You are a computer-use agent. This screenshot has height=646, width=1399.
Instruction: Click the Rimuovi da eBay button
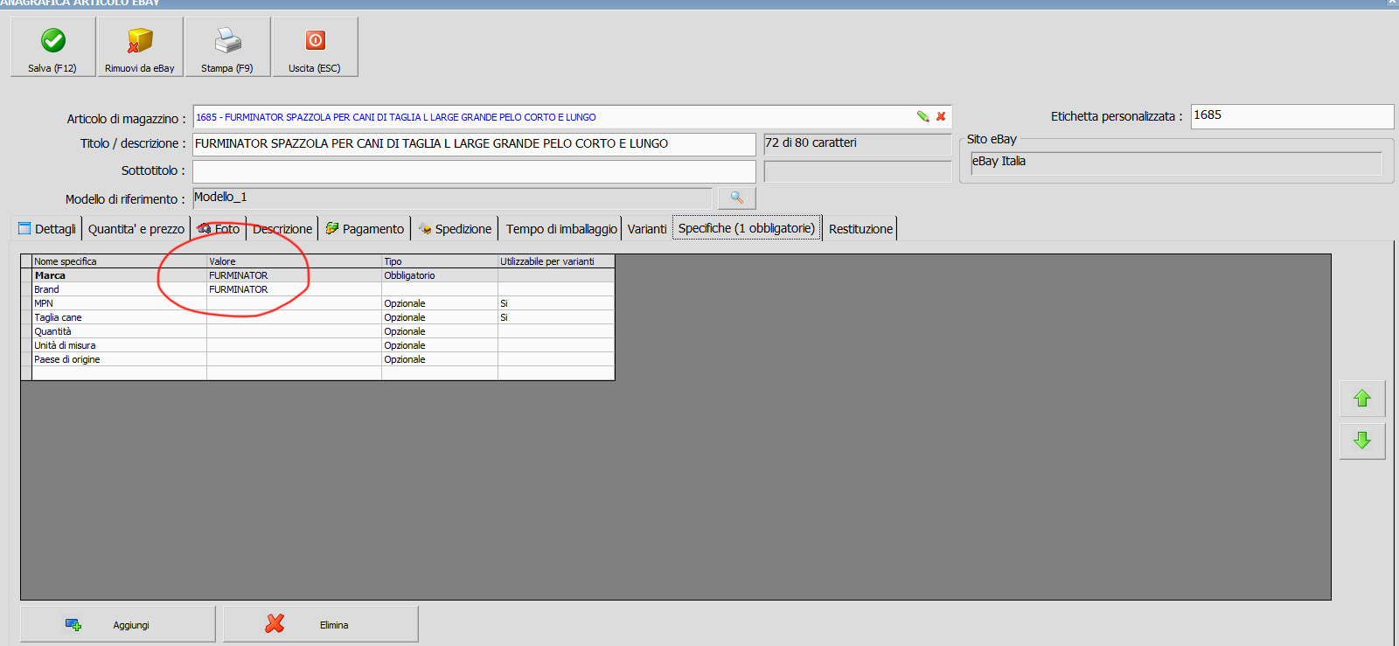click(x=140, y=47)
